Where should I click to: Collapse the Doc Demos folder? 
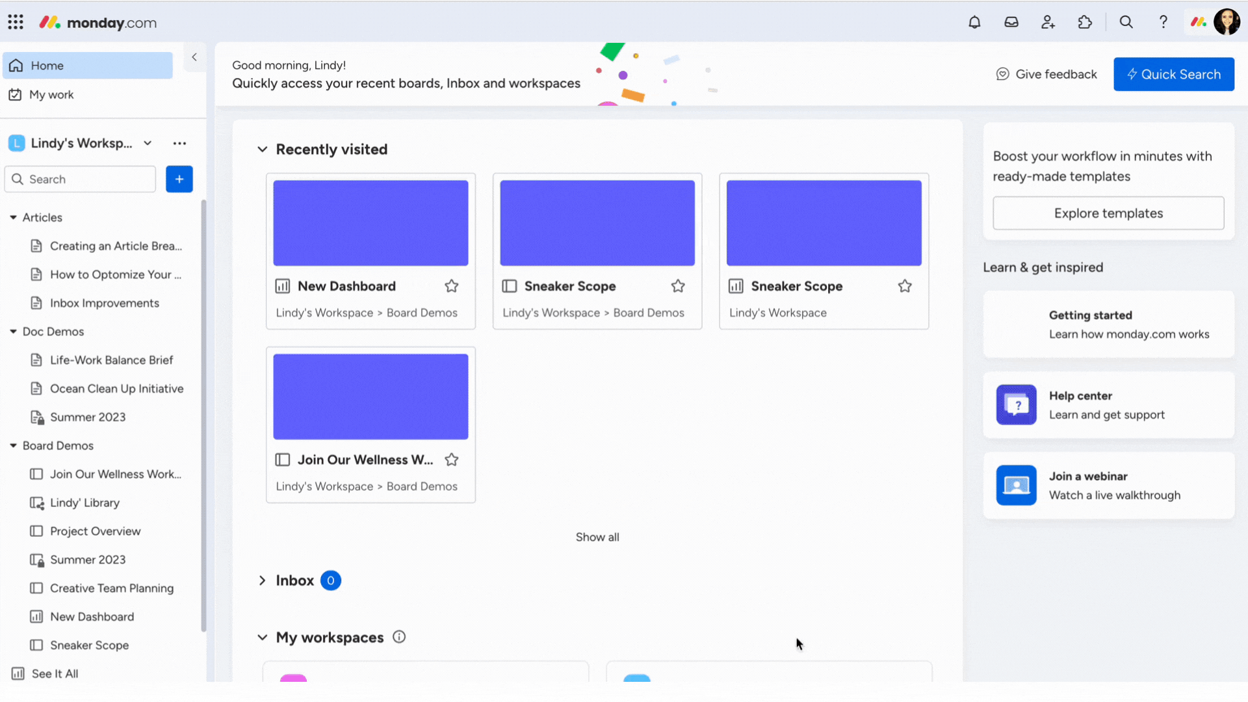13,331
